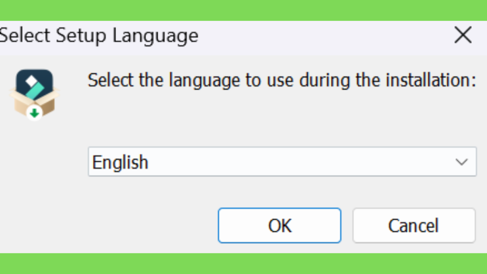Open the language dropdown chevron arrow

pos(461,162)
